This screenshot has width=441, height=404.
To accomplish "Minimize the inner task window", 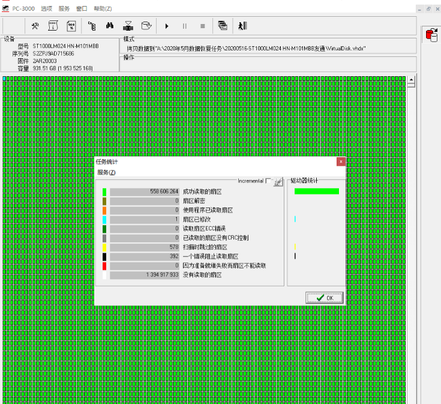I will [x=419, y=9].
